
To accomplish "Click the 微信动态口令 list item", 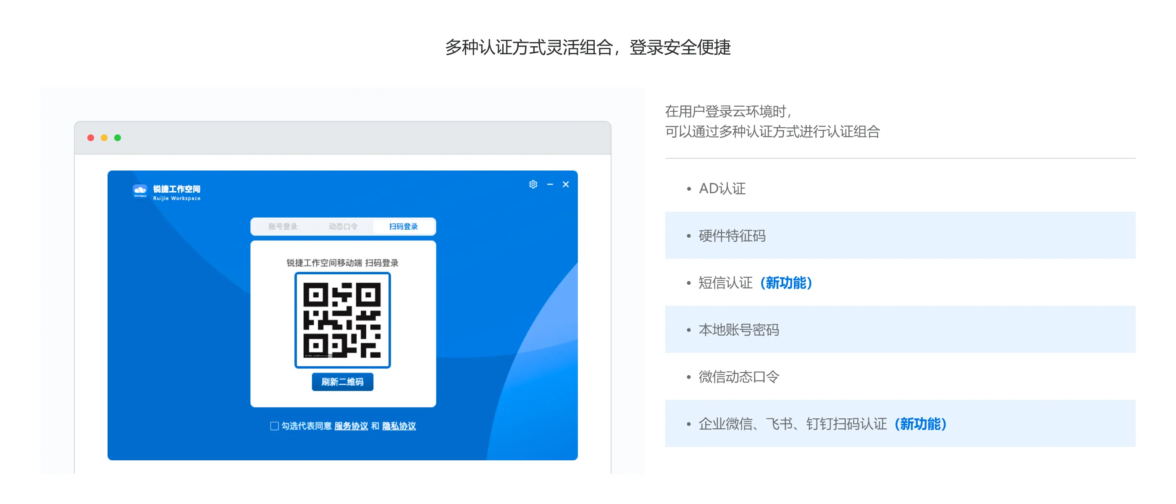I will 738,377.
